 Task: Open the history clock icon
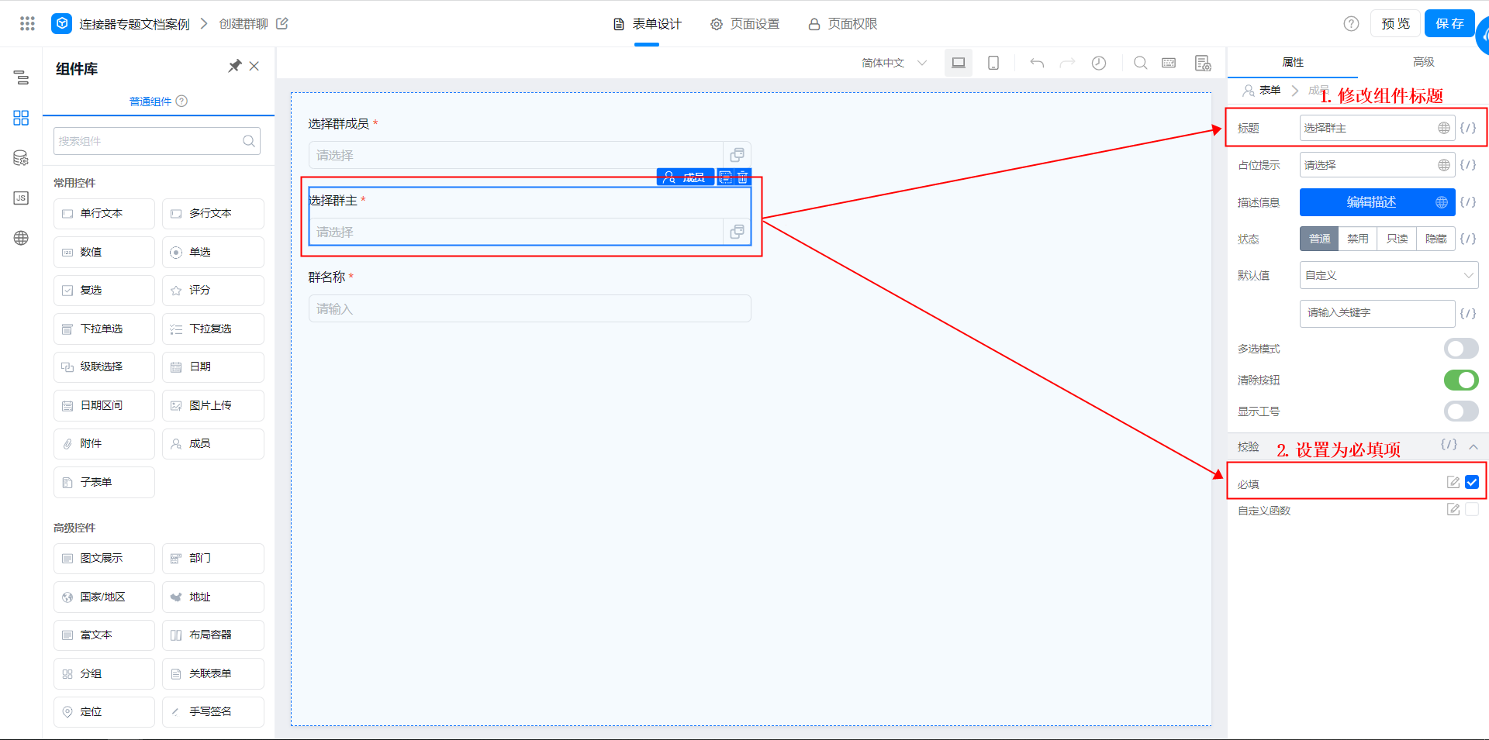(x=1099, y=63)
